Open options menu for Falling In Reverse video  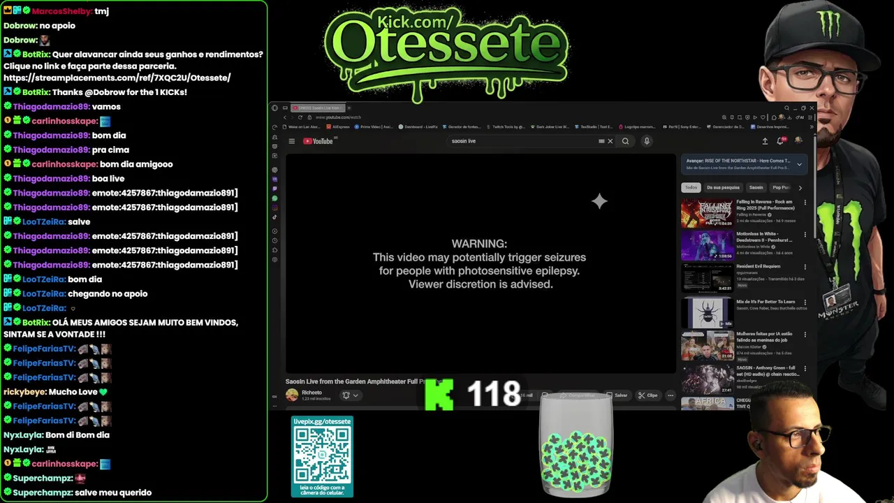coord(805,203)
